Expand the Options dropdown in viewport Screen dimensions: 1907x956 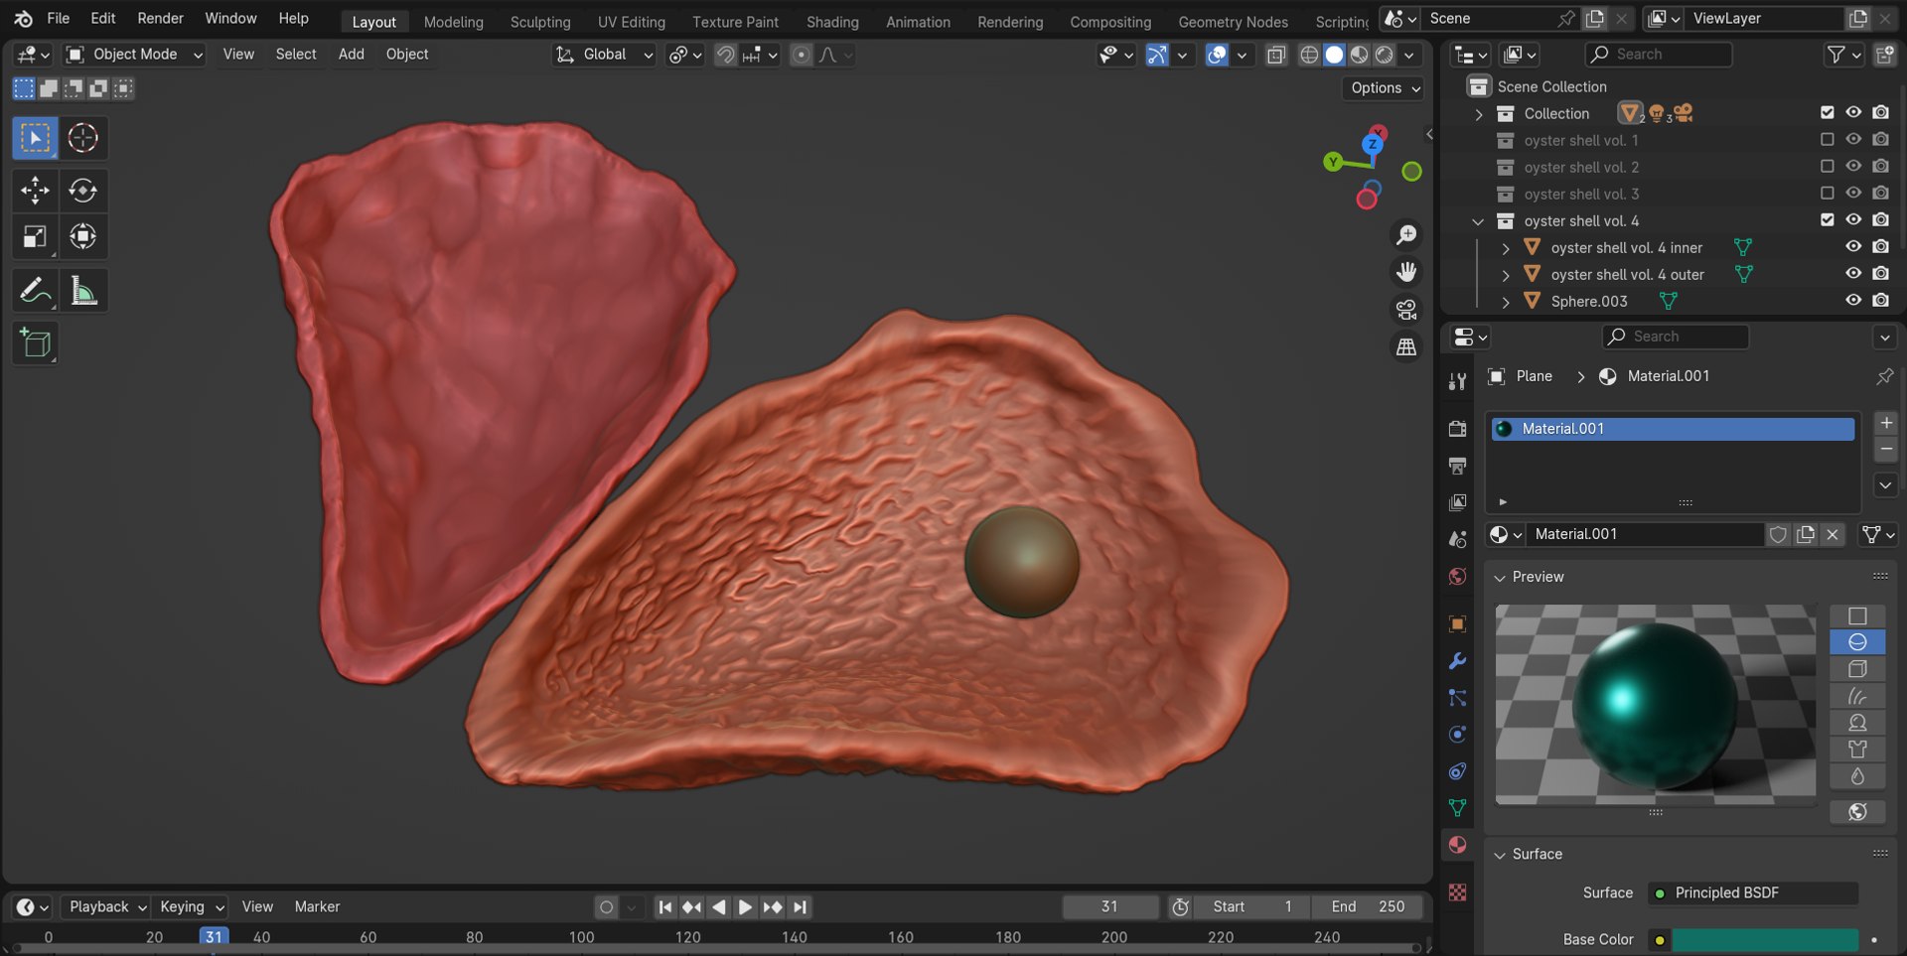pos(1386,88)
